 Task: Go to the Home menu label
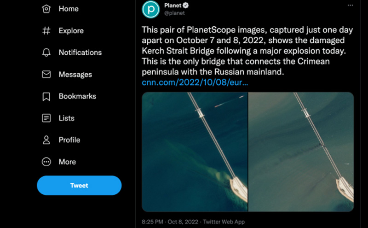pos(69,9)
